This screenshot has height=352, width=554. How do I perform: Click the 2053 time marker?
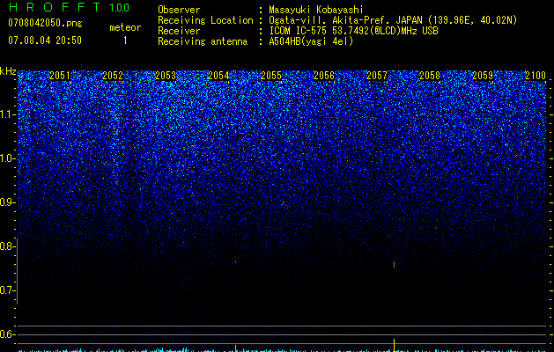pos(166,76)
